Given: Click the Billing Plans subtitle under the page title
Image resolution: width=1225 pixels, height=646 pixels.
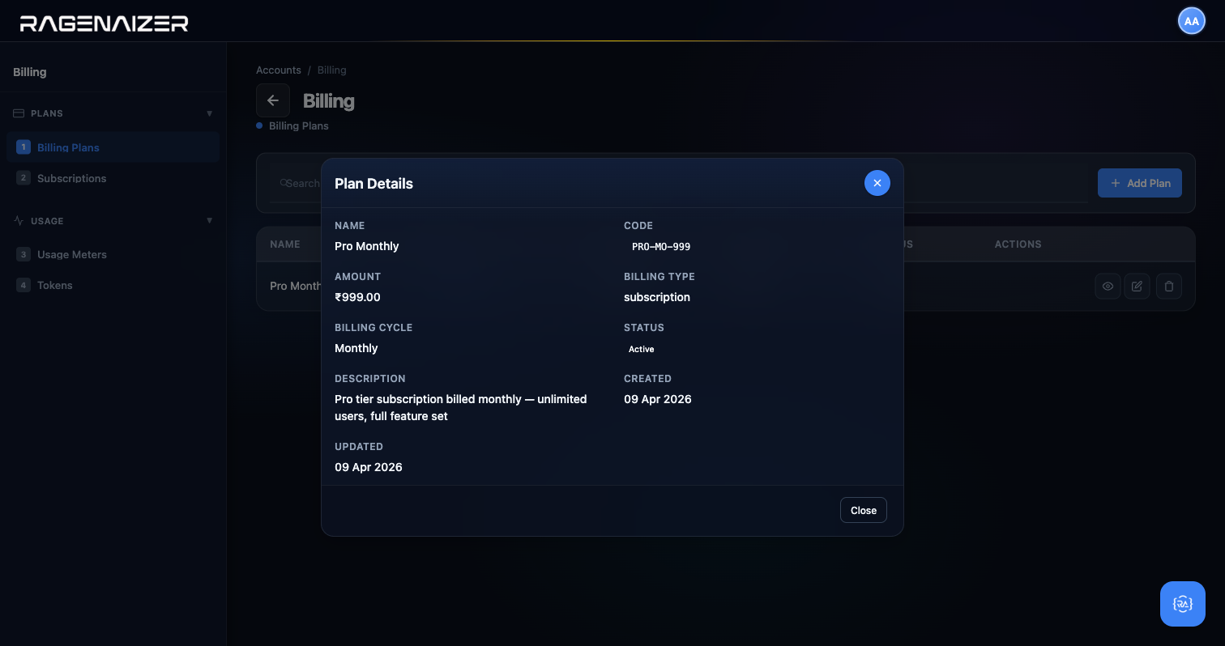Looking at the screenshot, I should [x=299, y=126].
